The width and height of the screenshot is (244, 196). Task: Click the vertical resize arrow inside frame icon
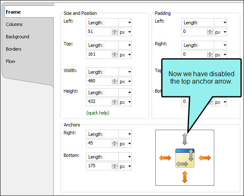191,155
